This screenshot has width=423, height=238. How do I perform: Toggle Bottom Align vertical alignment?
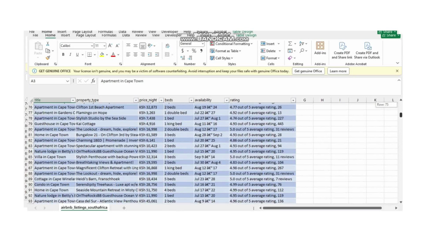point(143,46)
